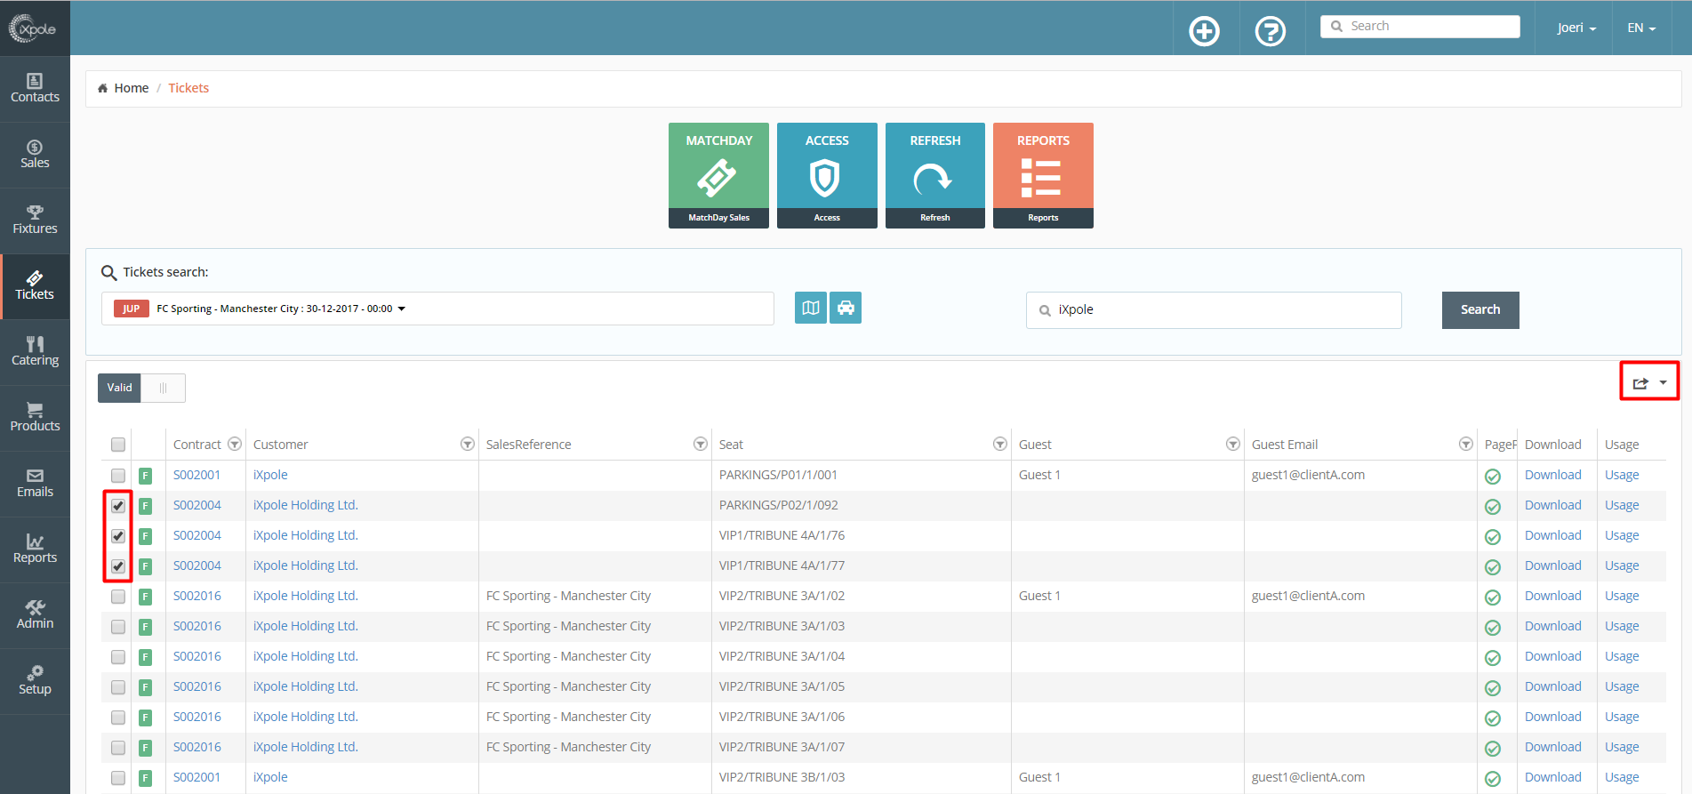Screen dimensions: 1692x794
Task: Open the help question mark icon
Action: pos(1271,31)
